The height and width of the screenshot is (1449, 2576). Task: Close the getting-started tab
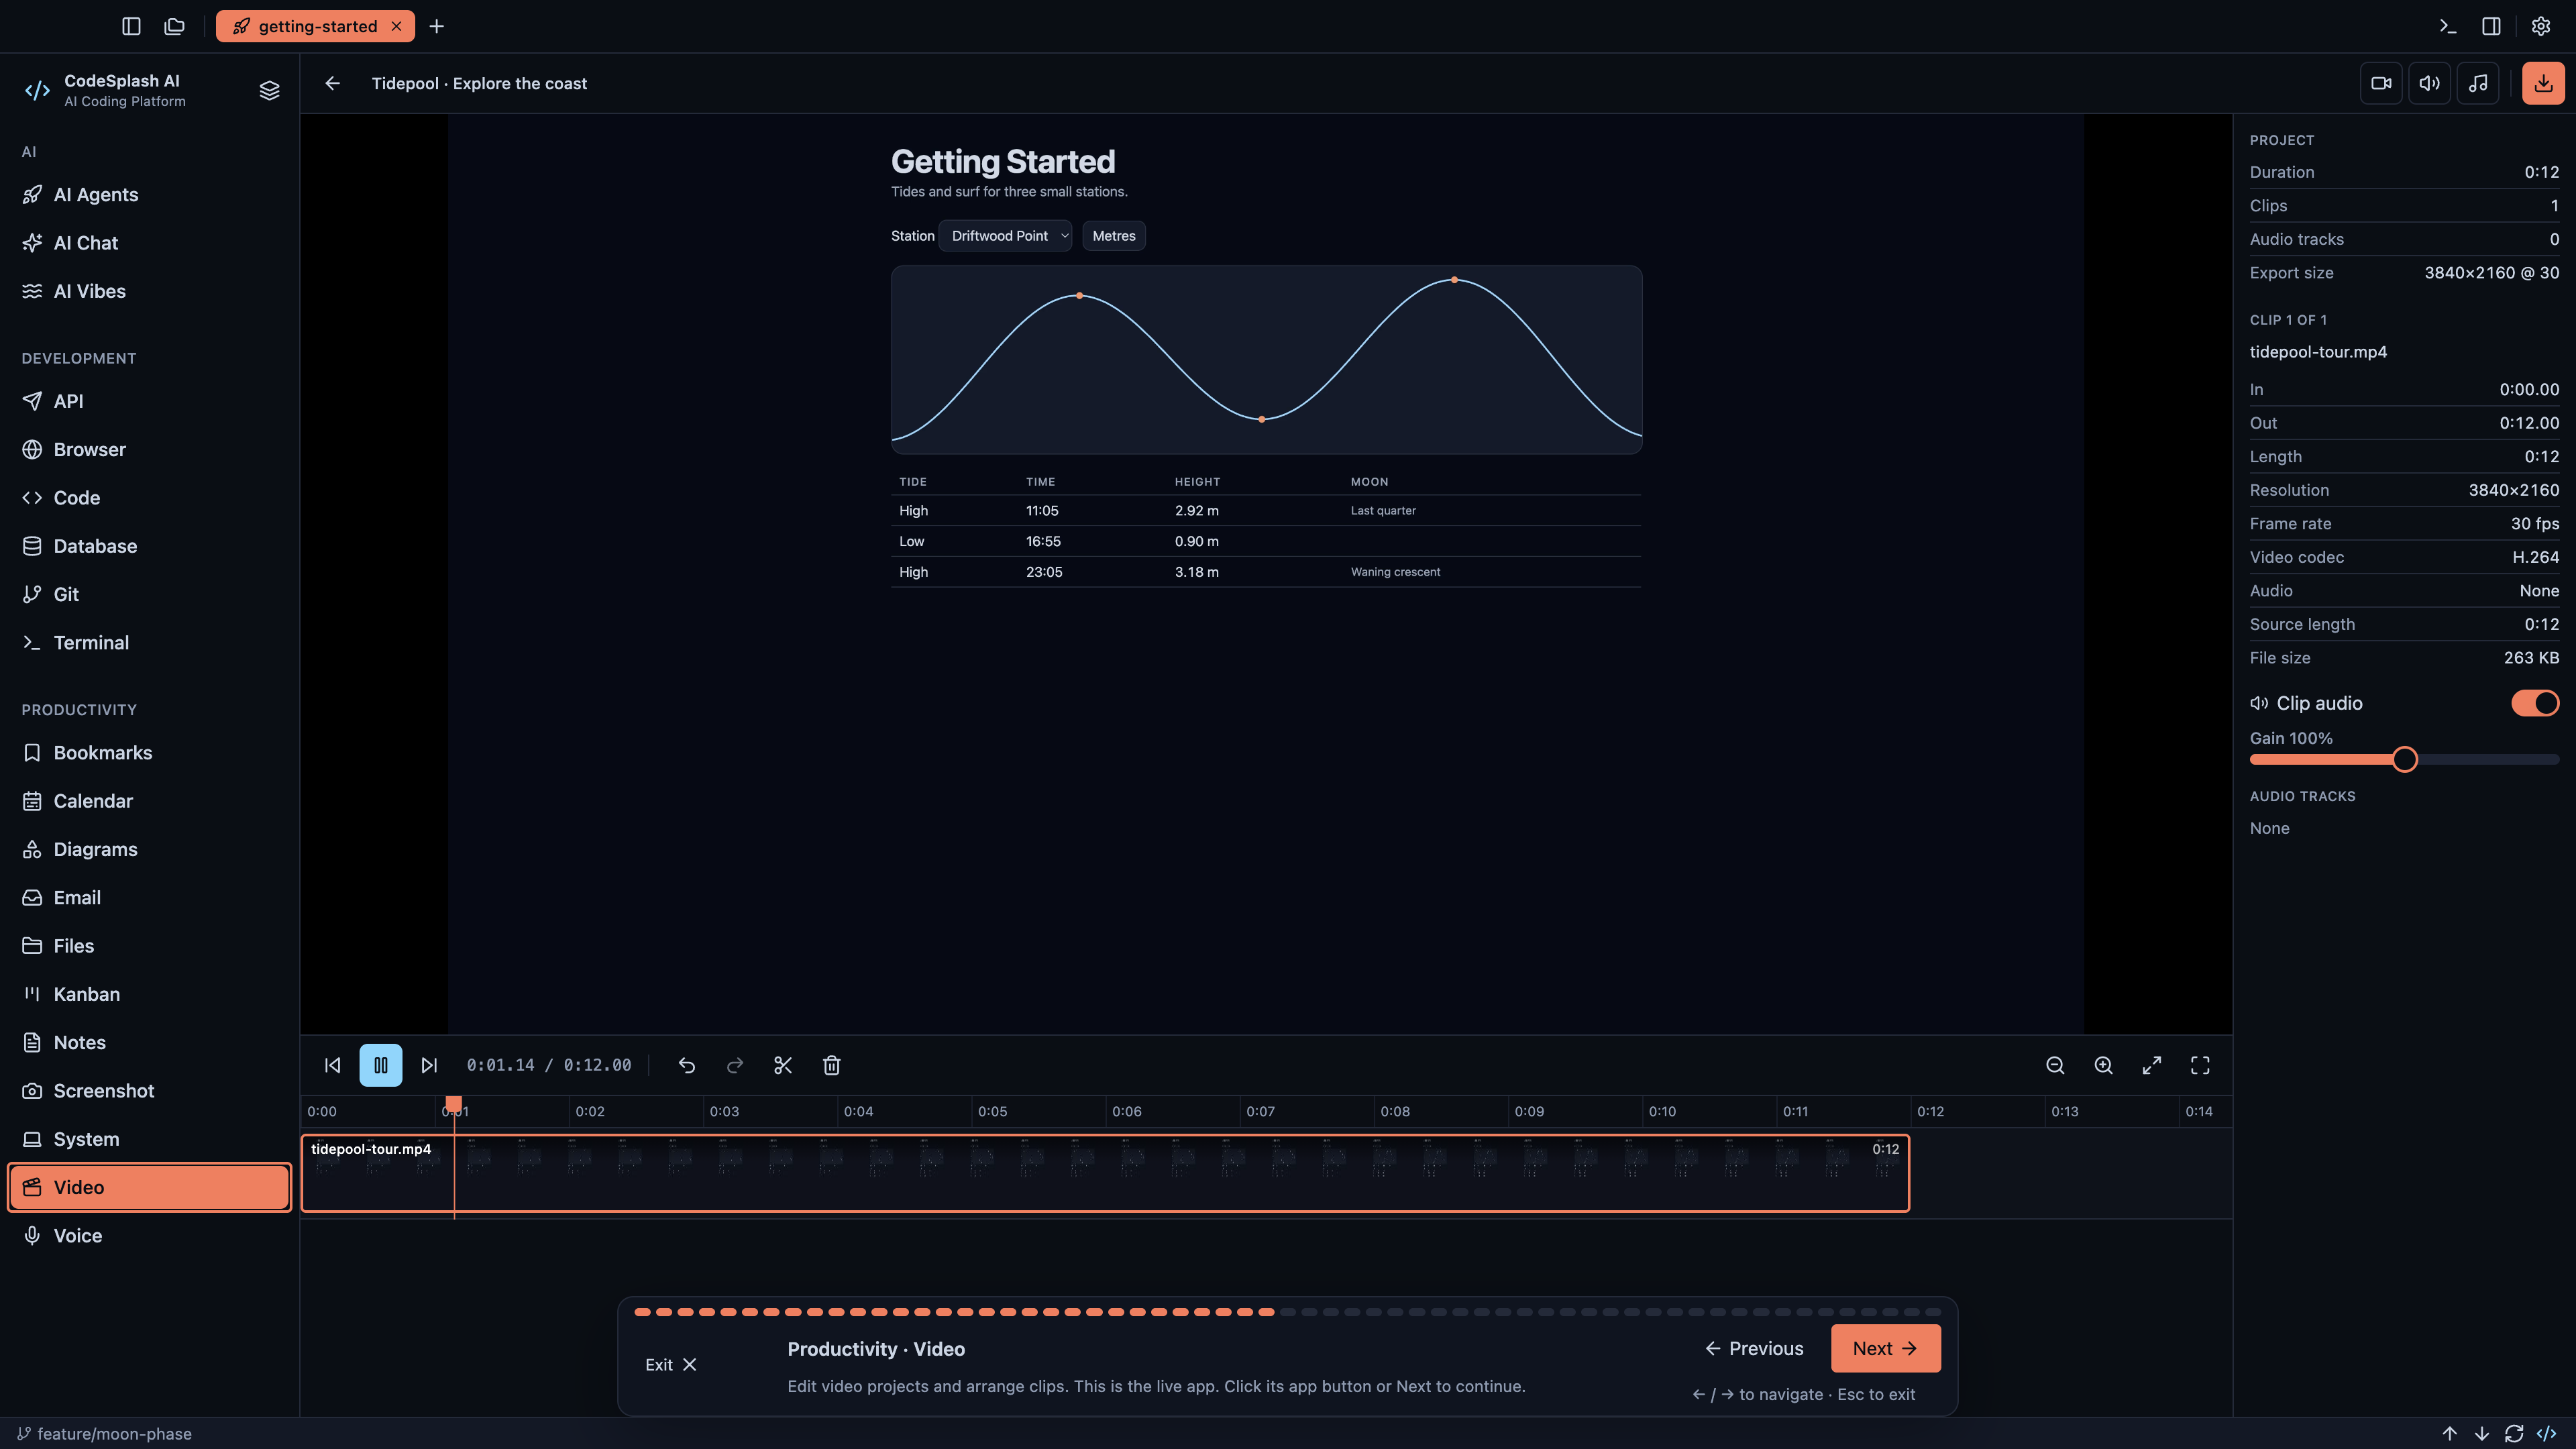pyautogui.click(x=397, y=26)
